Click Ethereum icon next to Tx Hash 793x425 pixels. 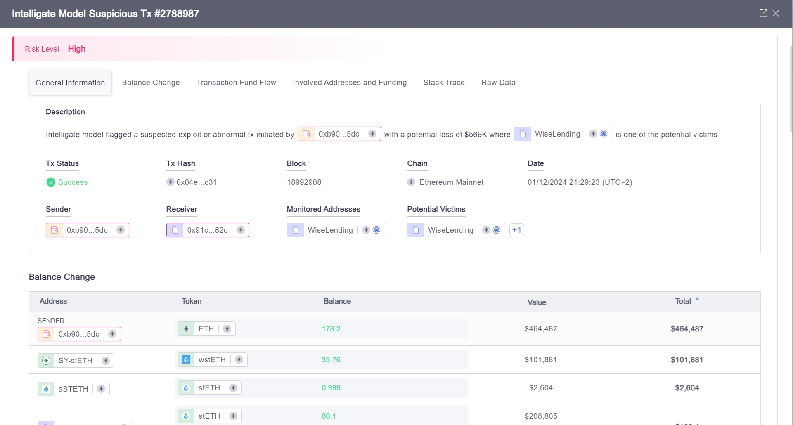170,182
